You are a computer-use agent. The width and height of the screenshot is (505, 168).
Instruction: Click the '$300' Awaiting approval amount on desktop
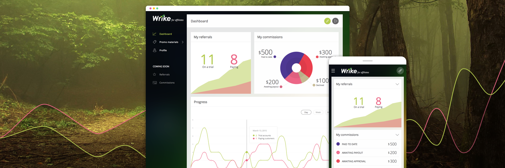pyautogui.click(x=326, y=52)
